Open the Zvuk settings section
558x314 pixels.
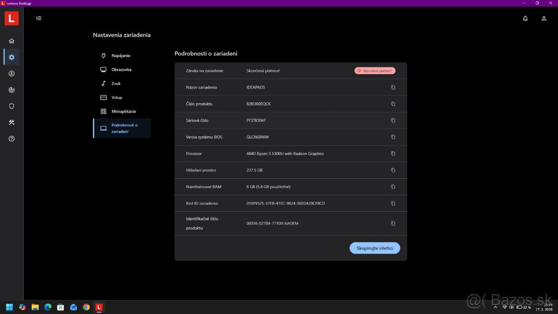coord(116,84)
